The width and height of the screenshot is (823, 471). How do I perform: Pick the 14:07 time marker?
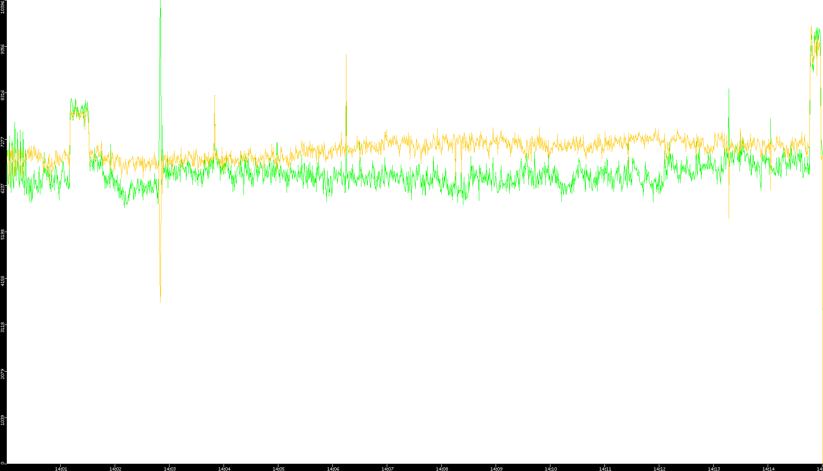click(x=387, y=468)
